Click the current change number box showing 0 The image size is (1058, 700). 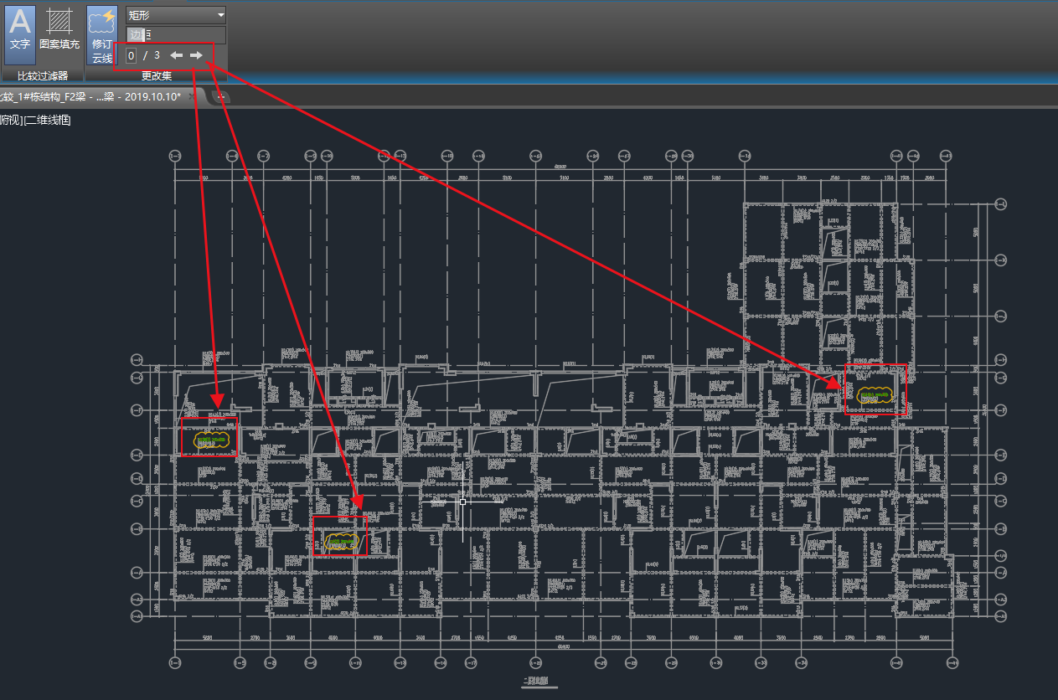pyautogui.click(x=132, y=55)
